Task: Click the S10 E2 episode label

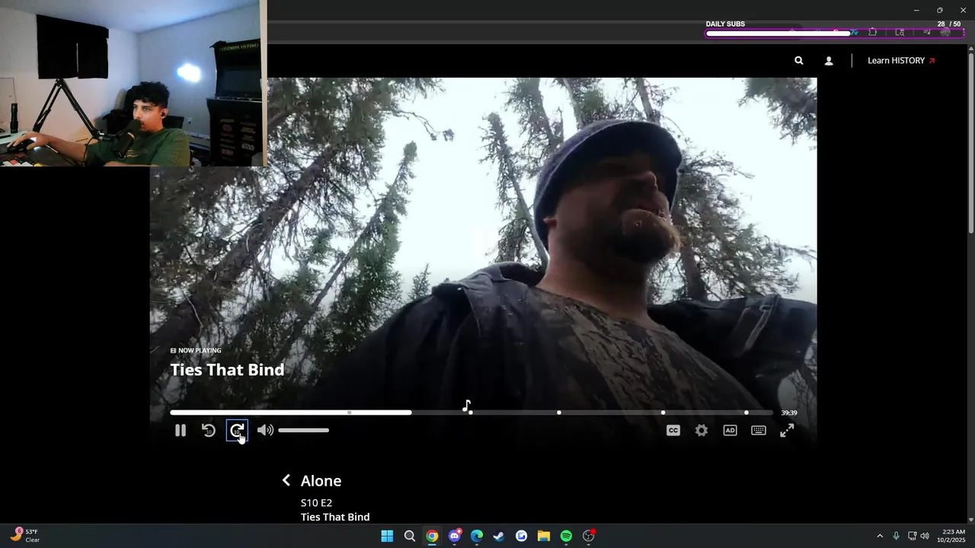Action: pyautogui.click(x=316, y=503)
